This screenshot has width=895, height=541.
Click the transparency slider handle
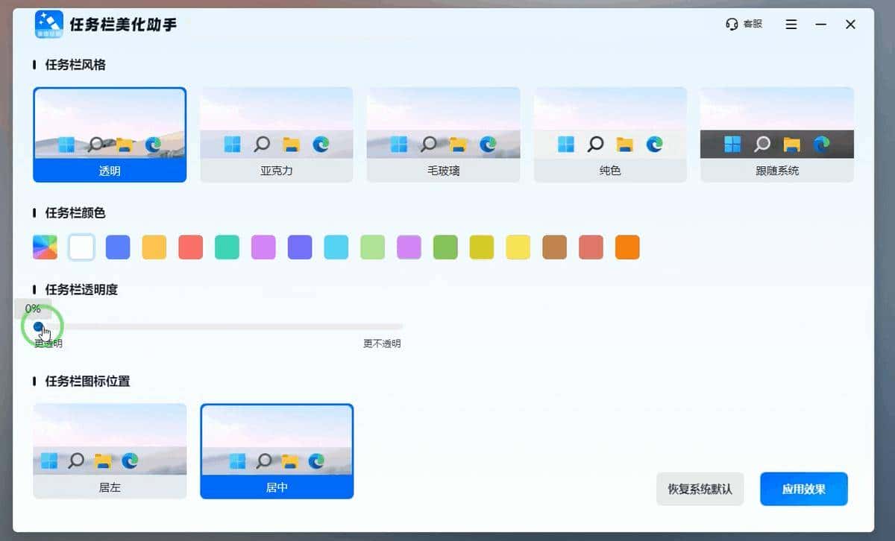tap(39, 326)
